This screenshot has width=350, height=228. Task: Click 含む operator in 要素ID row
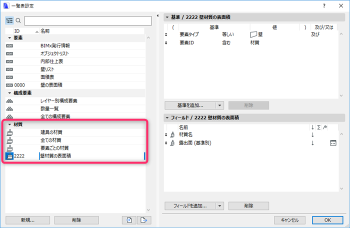[x=226, y=42]
